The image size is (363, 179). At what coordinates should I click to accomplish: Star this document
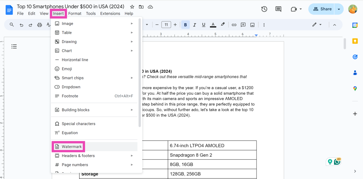[x=132, y=7]
